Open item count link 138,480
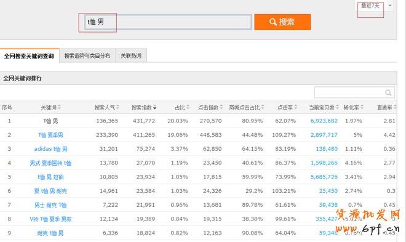 [x=327, y=149]
